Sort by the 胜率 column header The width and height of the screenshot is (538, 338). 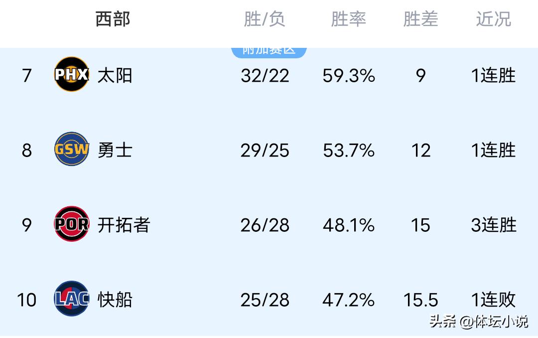[348, 19]
